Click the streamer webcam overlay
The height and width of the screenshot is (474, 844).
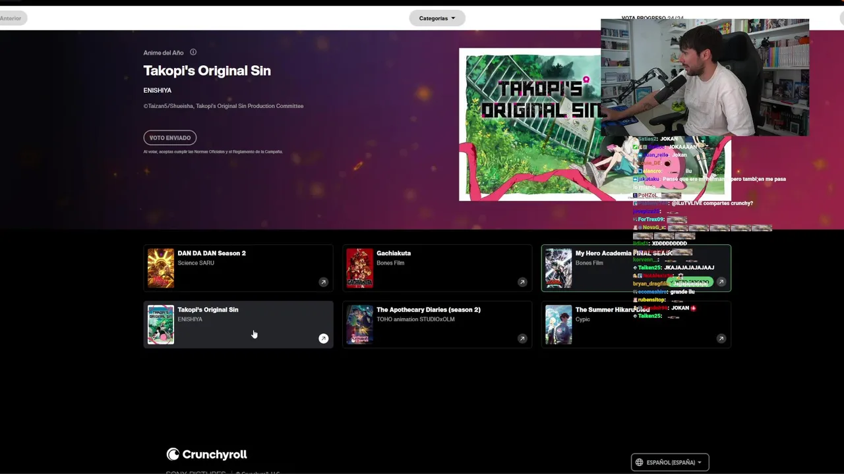pos(705,77)
